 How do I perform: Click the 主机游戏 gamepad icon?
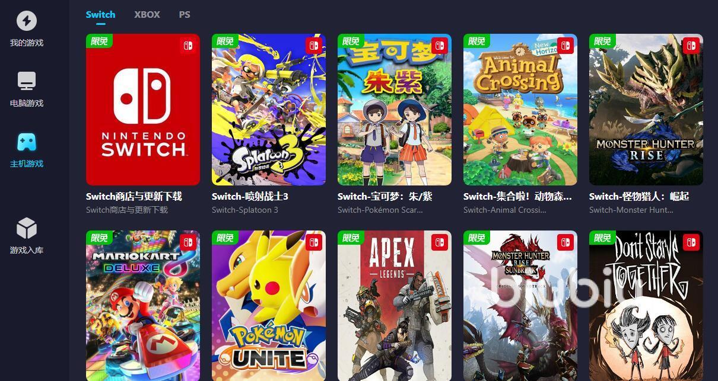(26, 142)
